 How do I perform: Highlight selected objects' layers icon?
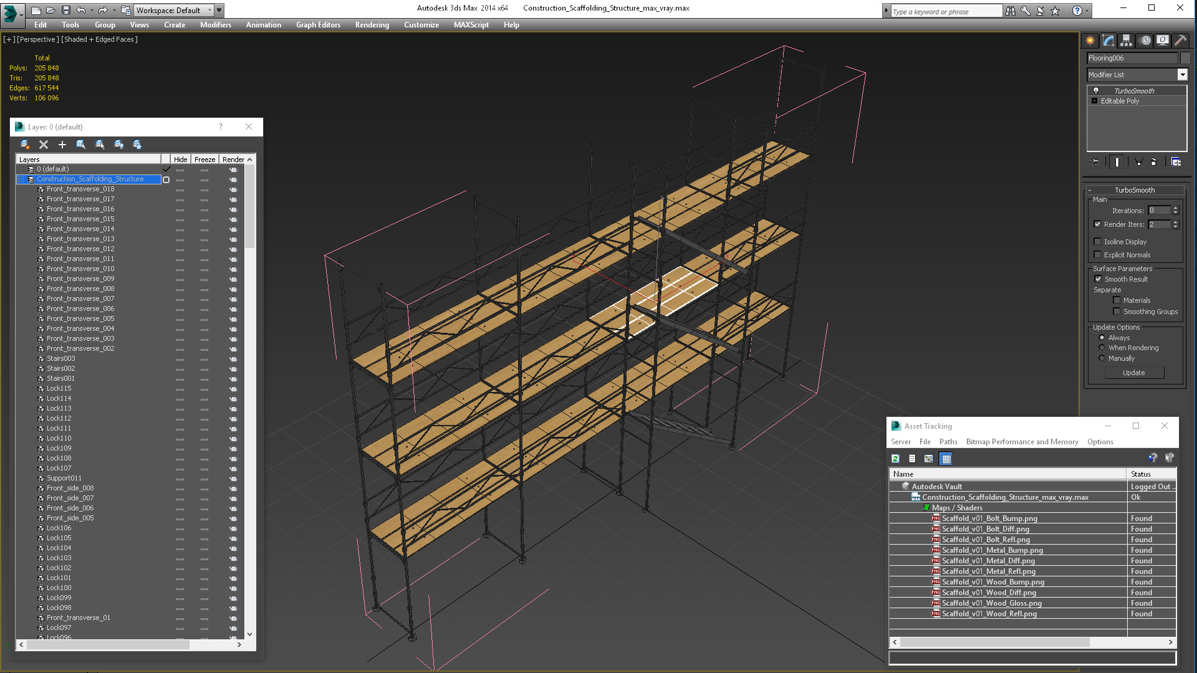tap(100, 145)
